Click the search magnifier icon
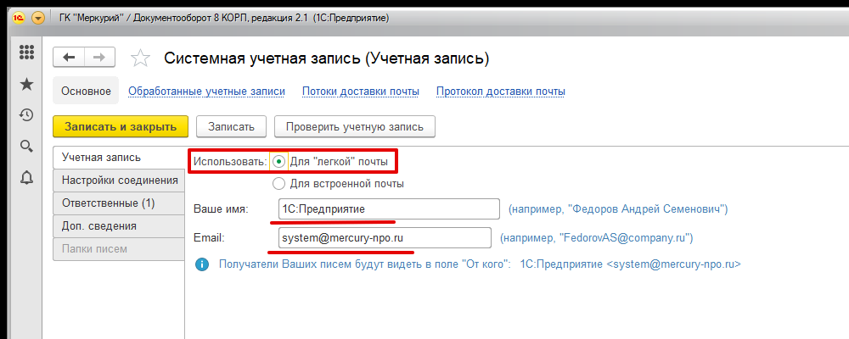 coord(26,147)
